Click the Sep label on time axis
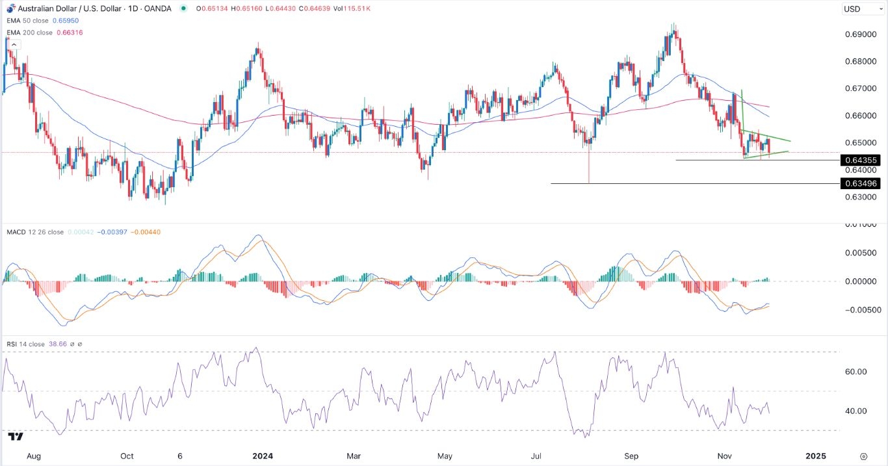 pos(631,456)
